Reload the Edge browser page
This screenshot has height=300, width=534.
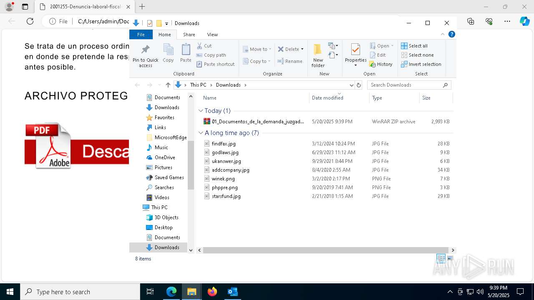[x=30, y=21]
